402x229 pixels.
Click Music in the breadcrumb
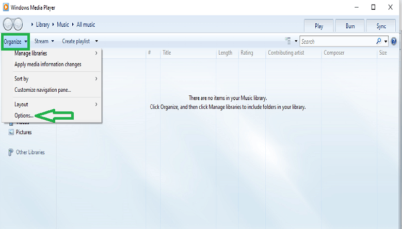63,25
